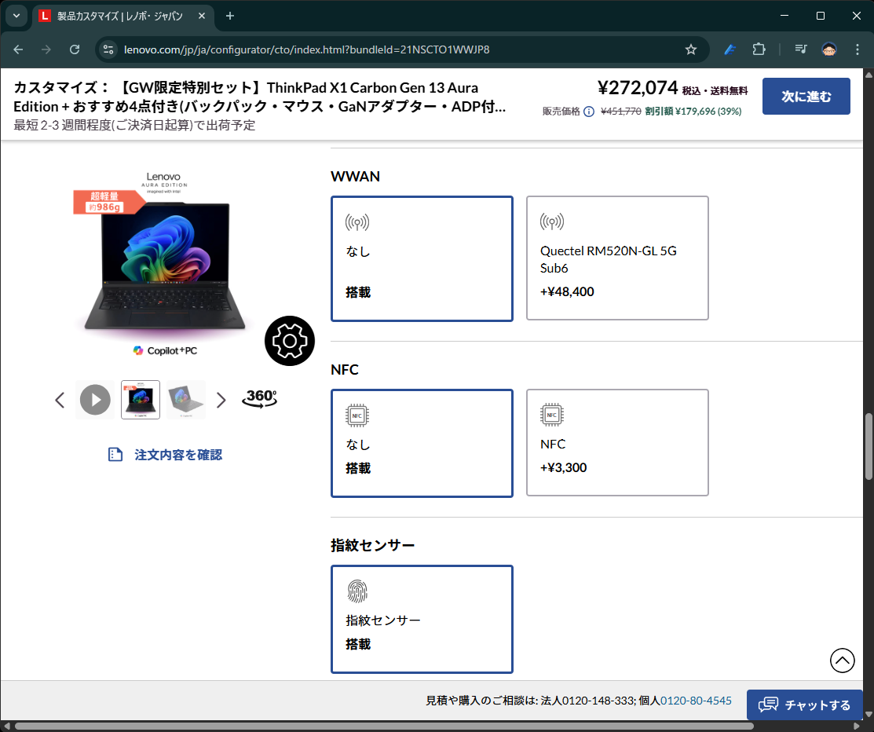Select Quectel RM520N-GL 5G Sub6 option

[617, 258]
